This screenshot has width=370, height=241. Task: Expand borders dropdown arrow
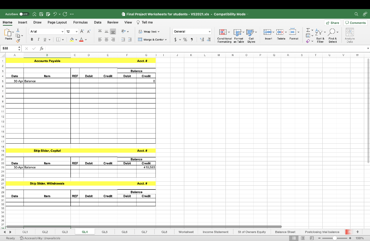(x=63, y=40)
